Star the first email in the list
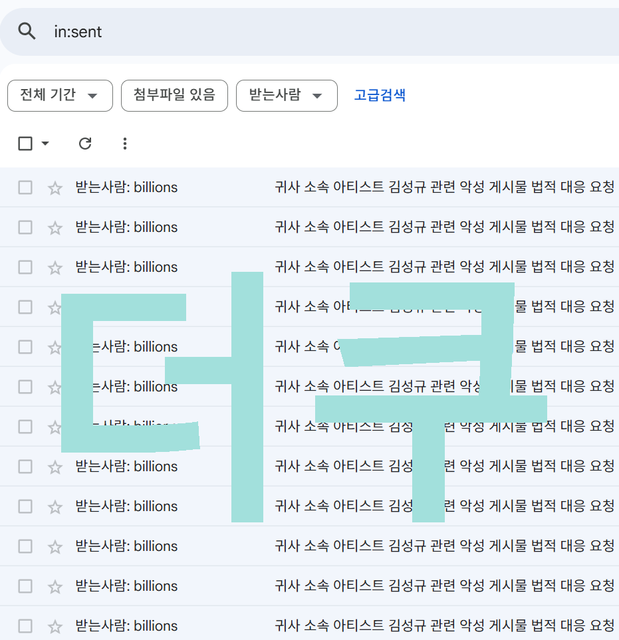This screenshot has height=640, width=619. click(55, 188)
